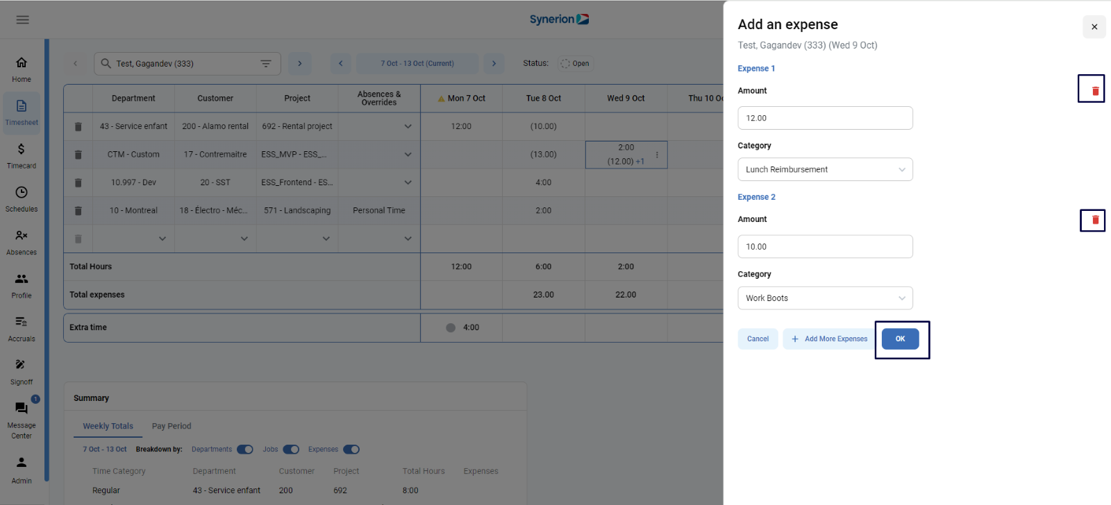Image resolution: width=1111 pixels, height=505 pixels.
Task: Open Timecard from the sidebar
Action: tap(22, 156)
